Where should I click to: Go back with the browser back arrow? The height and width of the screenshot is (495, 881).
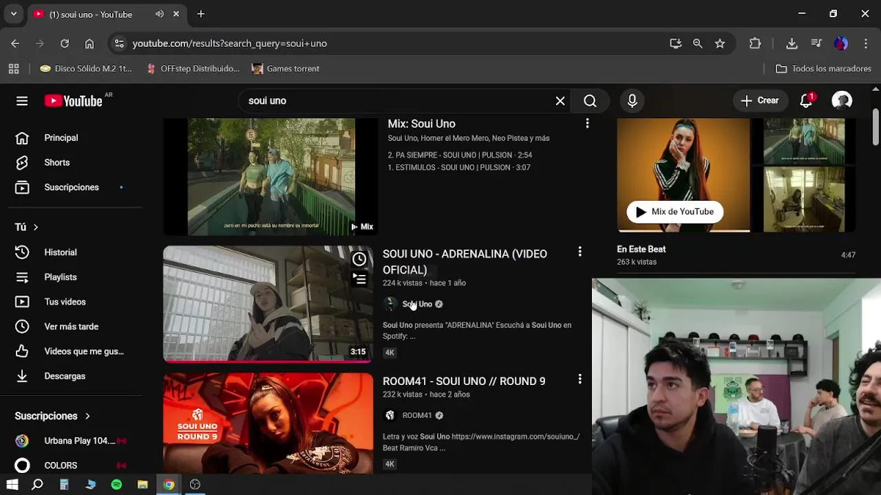(15, 43)
